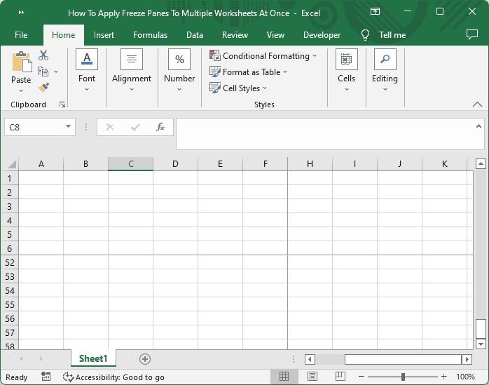Expand the Conditional Formatting dropdown arrow

click(315, 55)
